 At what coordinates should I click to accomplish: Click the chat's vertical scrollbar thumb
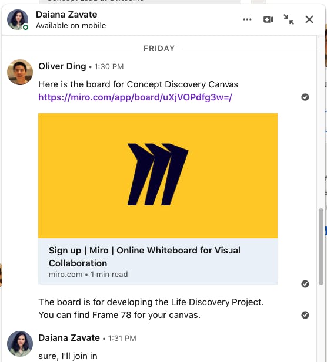321,246
